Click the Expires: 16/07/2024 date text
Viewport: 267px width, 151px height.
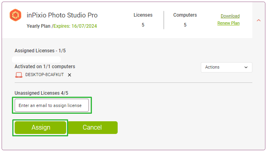pyautogui.click(x=75, y=26)
